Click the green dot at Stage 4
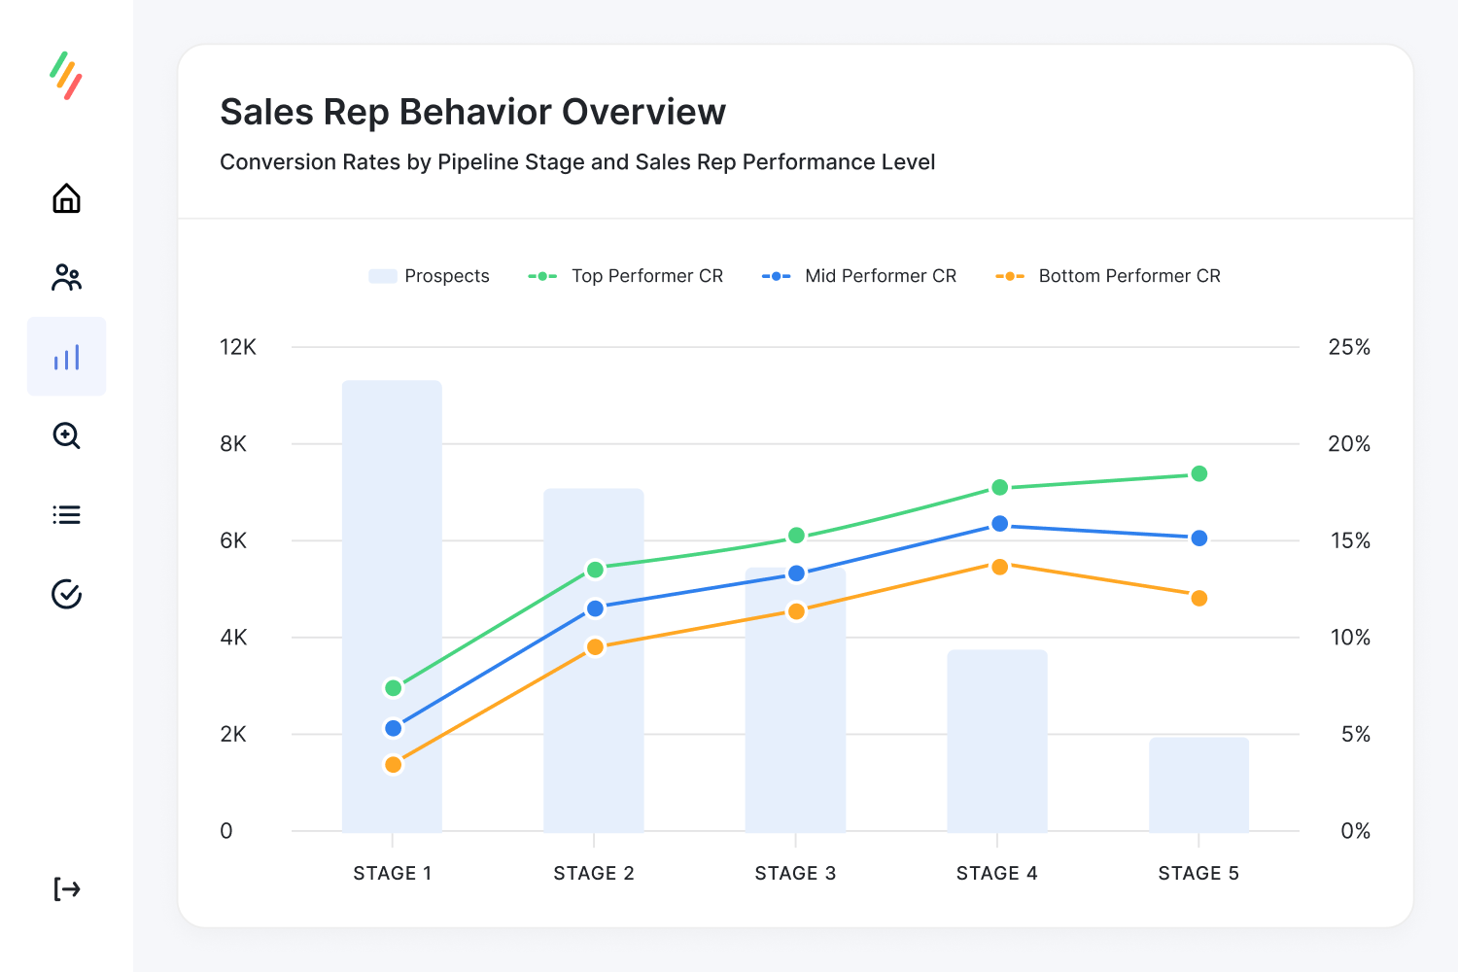This screenshot has height=972, width=1458. point(997,487)
